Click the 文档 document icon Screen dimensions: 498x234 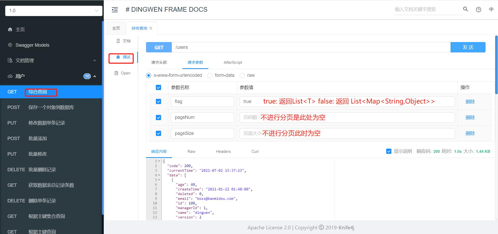tap(118, 41)
